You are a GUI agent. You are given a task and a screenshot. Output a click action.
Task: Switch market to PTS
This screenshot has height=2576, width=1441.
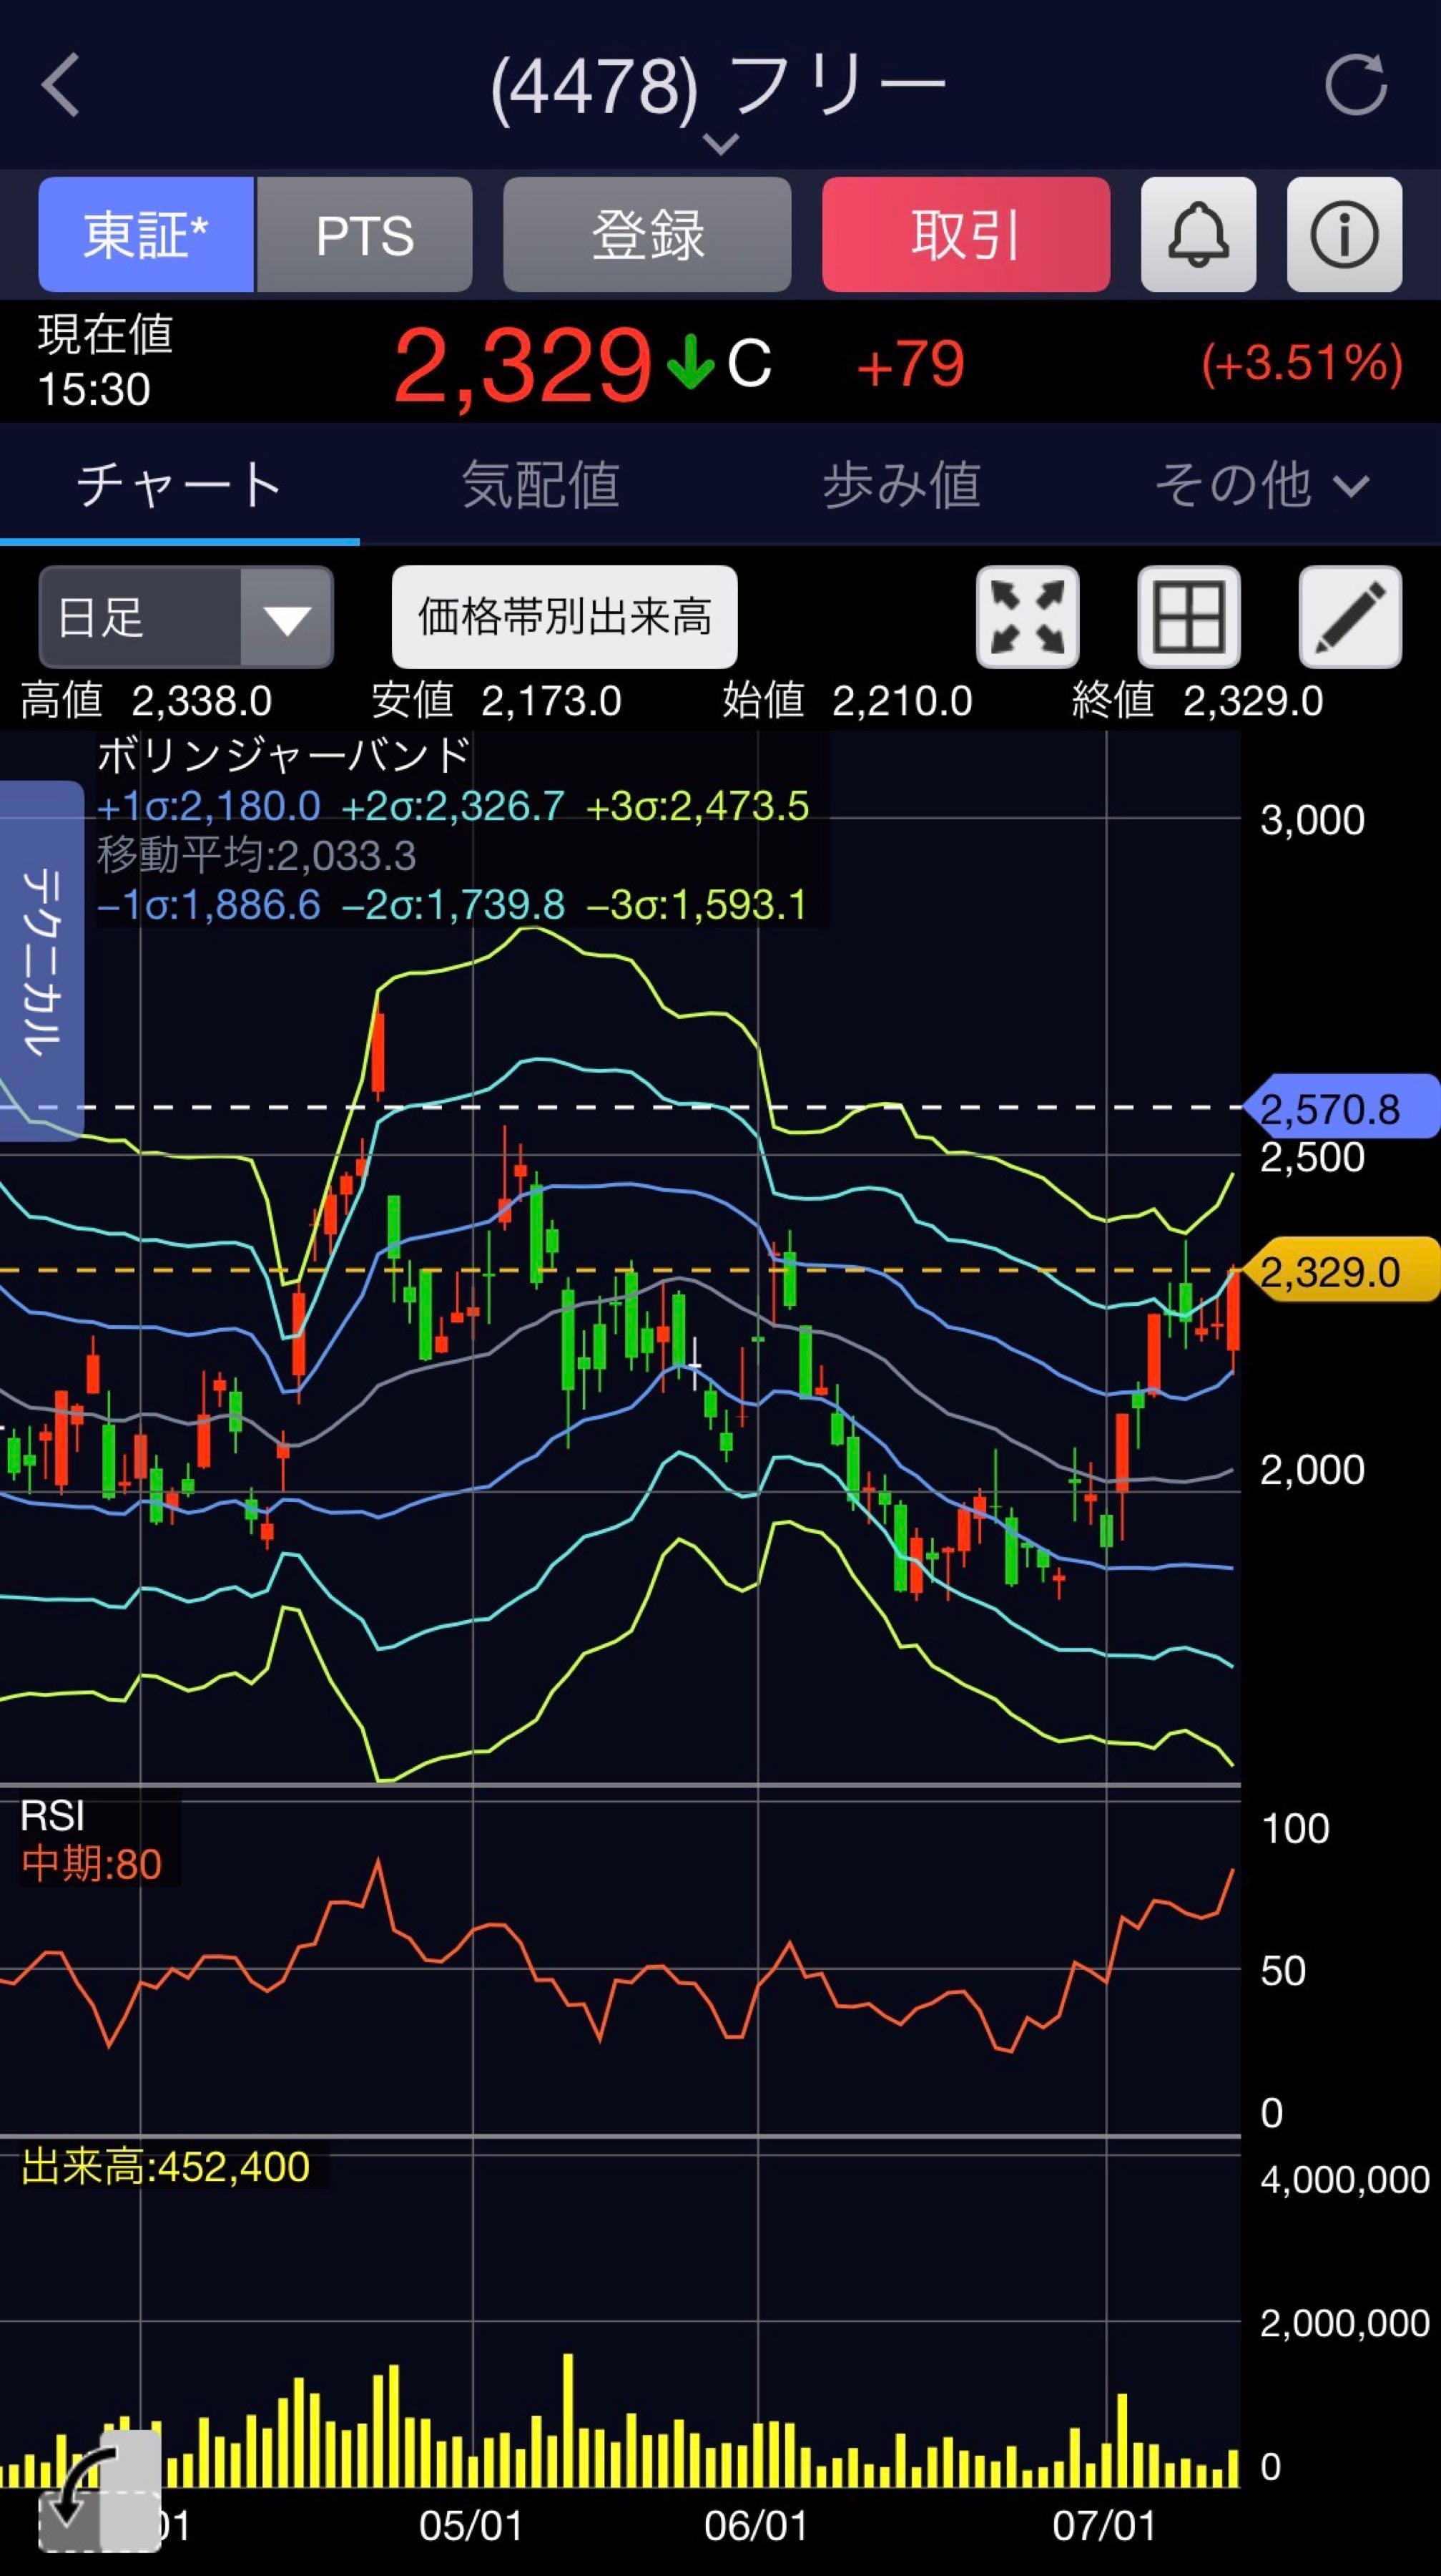(365, 235)
